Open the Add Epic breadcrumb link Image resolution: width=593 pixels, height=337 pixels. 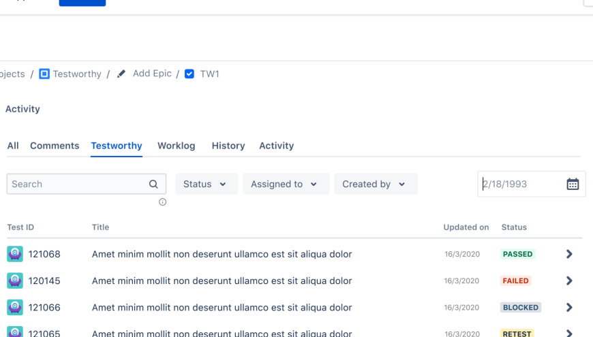click(152, 74)
